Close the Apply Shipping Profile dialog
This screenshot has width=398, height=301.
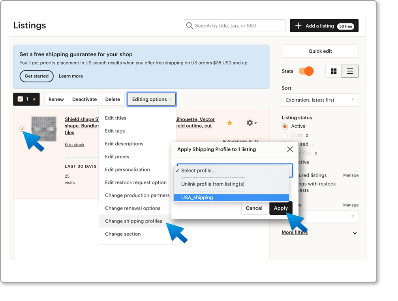290,149
